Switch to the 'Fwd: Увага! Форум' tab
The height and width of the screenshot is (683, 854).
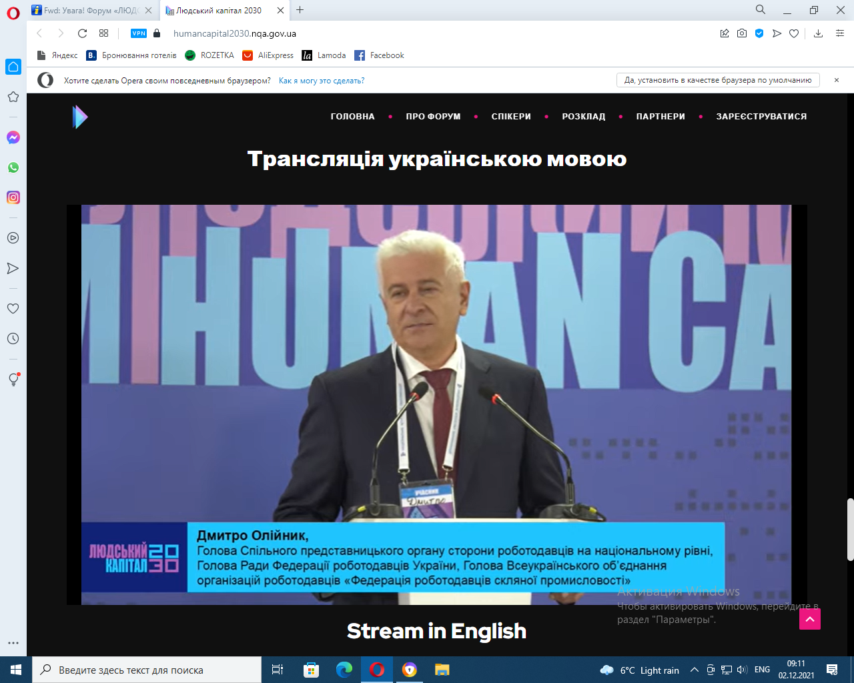92,10
